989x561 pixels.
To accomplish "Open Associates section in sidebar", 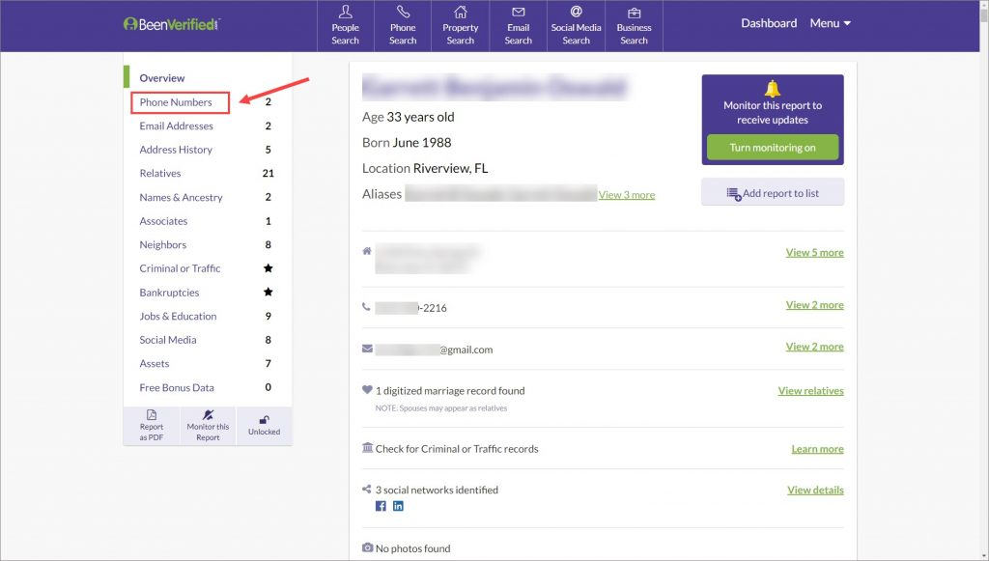I will pos(163,221).
